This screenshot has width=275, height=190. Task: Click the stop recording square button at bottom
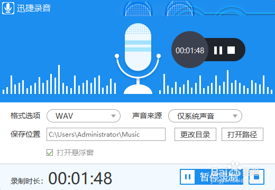click(256, 177)
